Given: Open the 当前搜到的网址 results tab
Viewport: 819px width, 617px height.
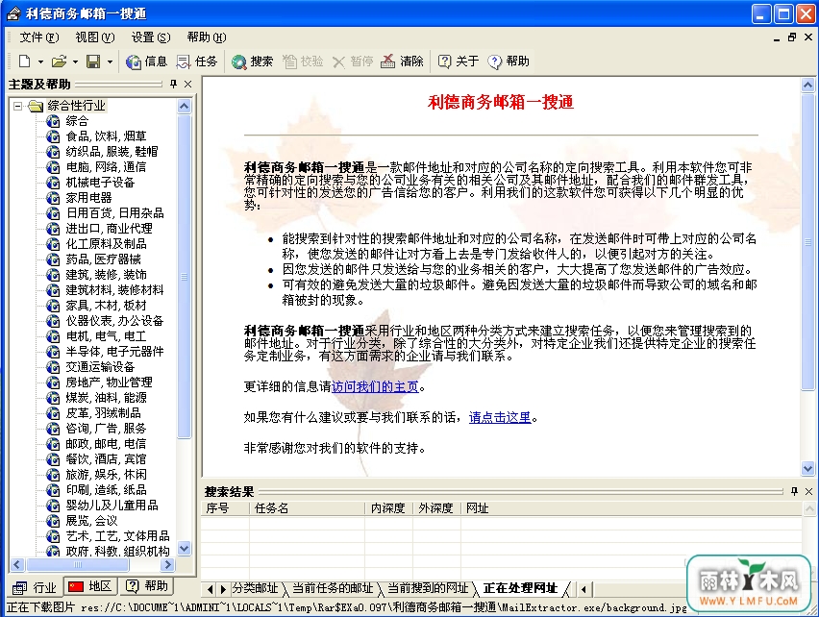Looking at the screenshot, I should coord(428,589).
